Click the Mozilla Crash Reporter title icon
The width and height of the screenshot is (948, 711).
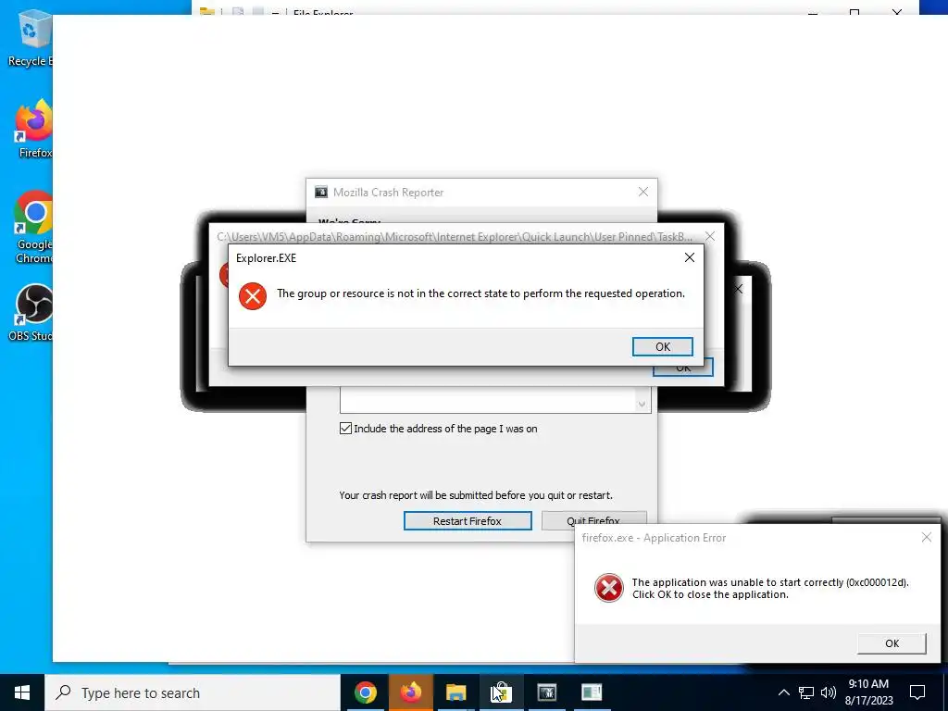pos(321,193)
